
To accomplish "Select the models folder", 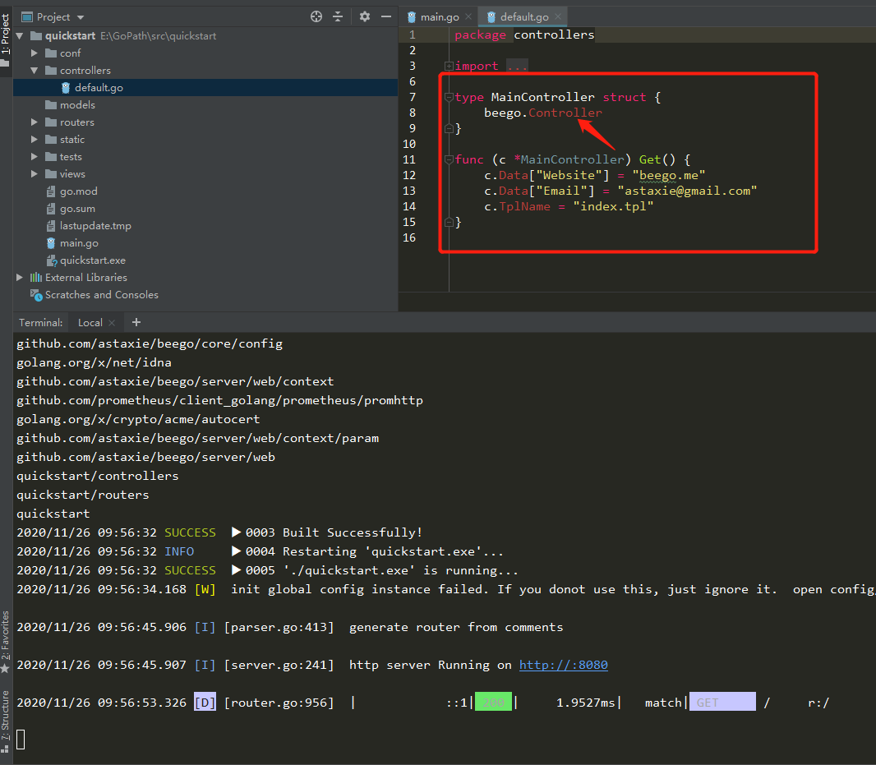I will 77,105.
